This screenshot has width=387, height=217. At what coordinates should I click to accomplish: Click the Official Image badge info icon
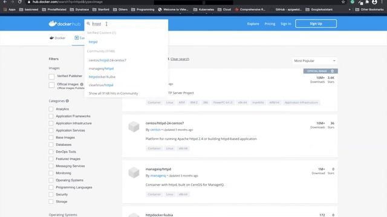coord(332,71)
